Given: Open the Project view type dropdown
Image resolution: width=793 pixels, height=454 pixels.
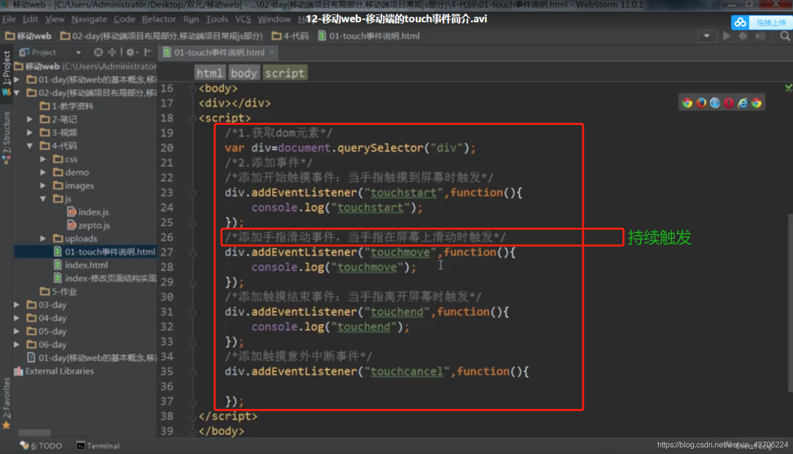Looking at the screenshot, I should [x=78, y=52].
